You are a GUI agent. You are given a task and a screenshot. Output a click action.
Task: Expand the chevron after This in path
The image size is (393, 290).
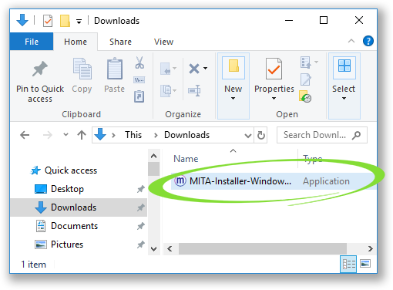tap(156, 135)
